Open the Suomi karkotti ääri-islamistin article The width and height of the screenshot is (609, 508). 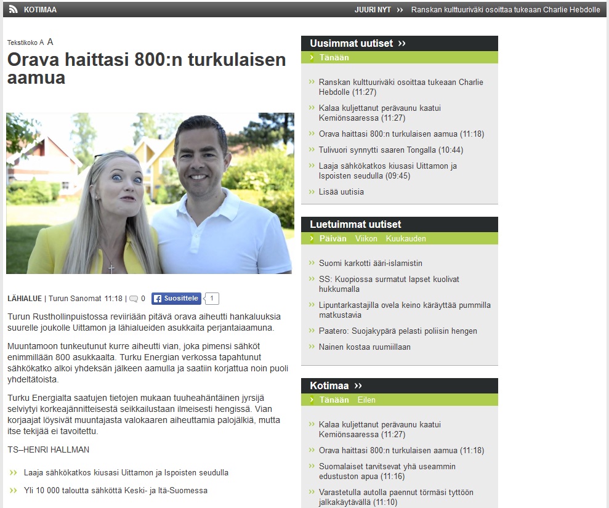(x=370, y=263)
